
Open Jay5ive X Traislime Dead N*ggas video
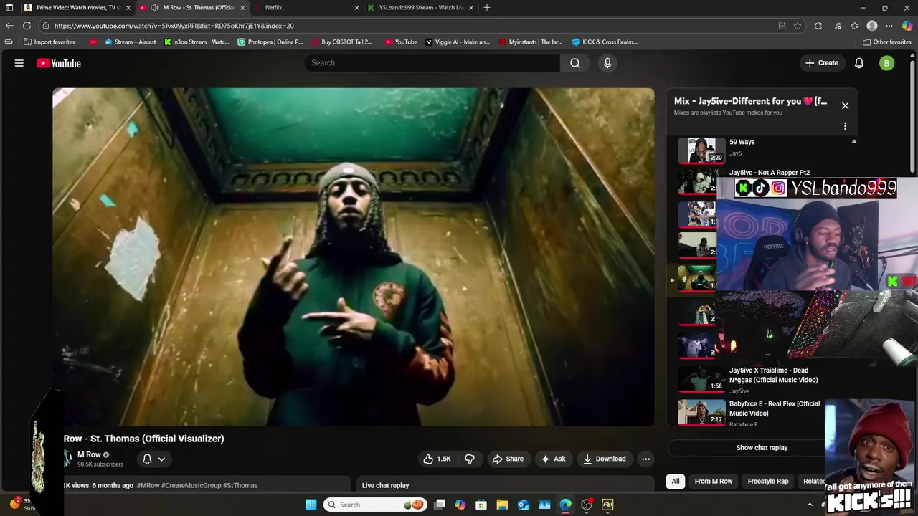coord(773,376)
